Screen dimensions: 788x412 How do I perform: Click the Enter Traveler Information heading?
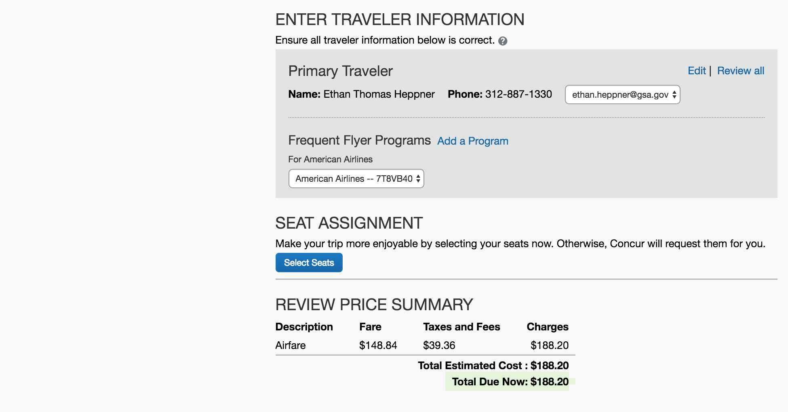click(400, 19)
